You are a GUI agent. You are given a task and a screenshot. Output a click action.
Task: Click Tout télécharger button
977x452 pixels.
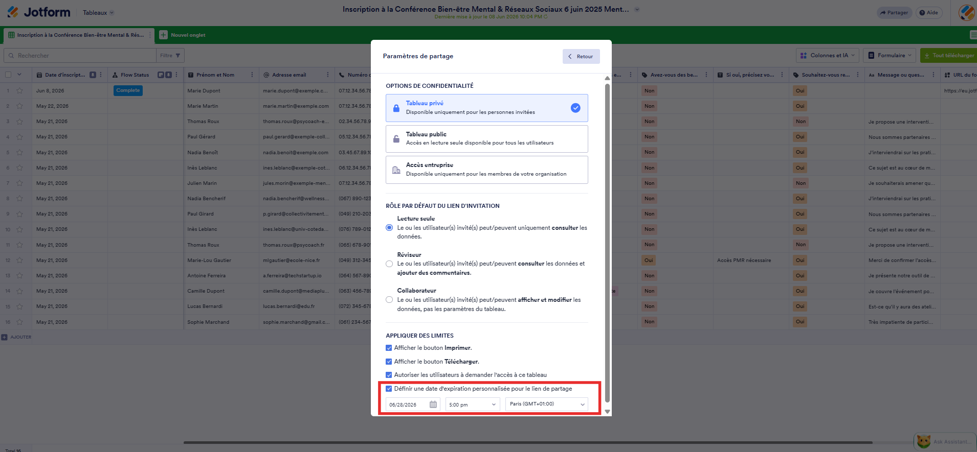click(948, 56)
